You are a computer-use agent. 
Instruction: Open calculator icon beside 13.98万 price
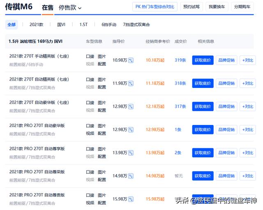pyautogui.click(x=131, y=153)
